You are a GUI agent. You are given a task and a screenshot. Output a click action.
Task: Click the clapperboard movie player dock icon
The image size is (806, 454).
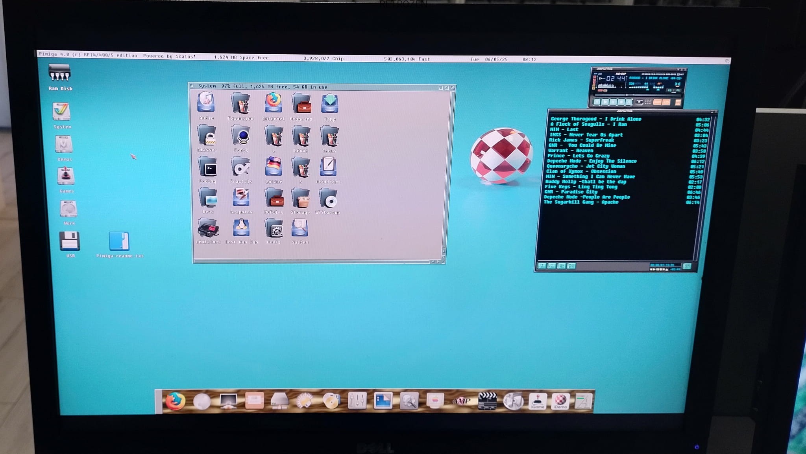click(x=487, y=401)
